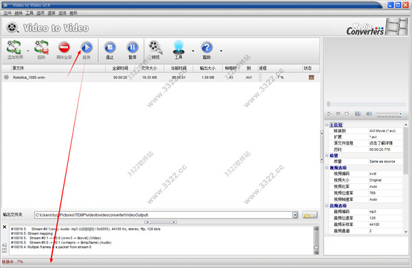412x268 pixels.
Task: Open the 语言 (Language) menu
Action: point(51,13)
